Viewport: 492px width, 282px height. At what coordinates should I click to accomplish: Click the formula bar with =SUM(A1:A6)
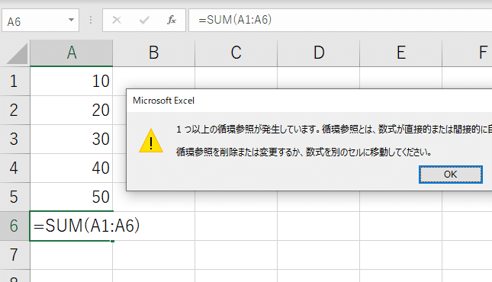(x=340, y=21)
